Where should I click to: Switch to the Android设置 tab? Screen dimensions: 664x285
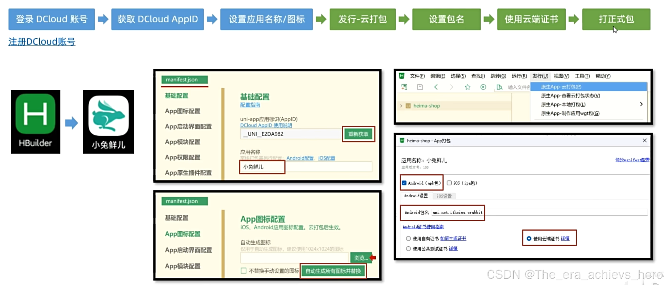[416, 196]
